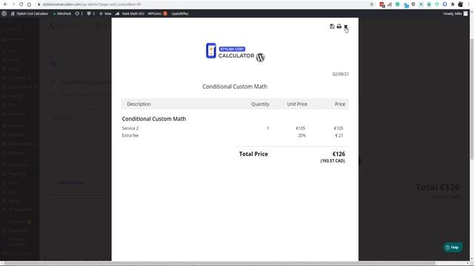Click the bold Conditional Custom Math section heading
This screenshot has width=474, height=266.
click(x=154, y=119)
